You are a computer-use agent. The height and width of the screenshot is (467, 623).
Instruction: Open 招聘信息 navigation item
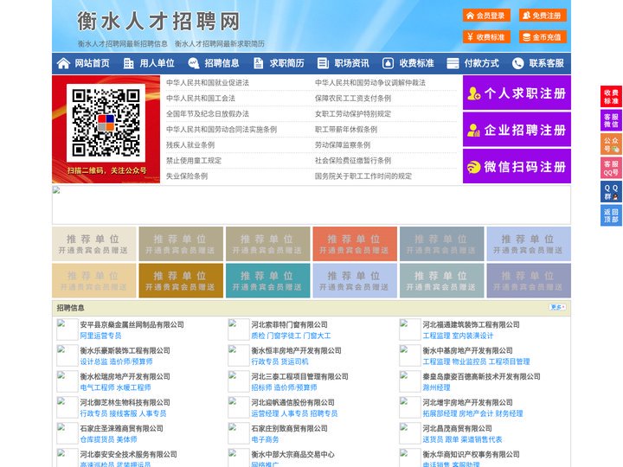(222, 63)
